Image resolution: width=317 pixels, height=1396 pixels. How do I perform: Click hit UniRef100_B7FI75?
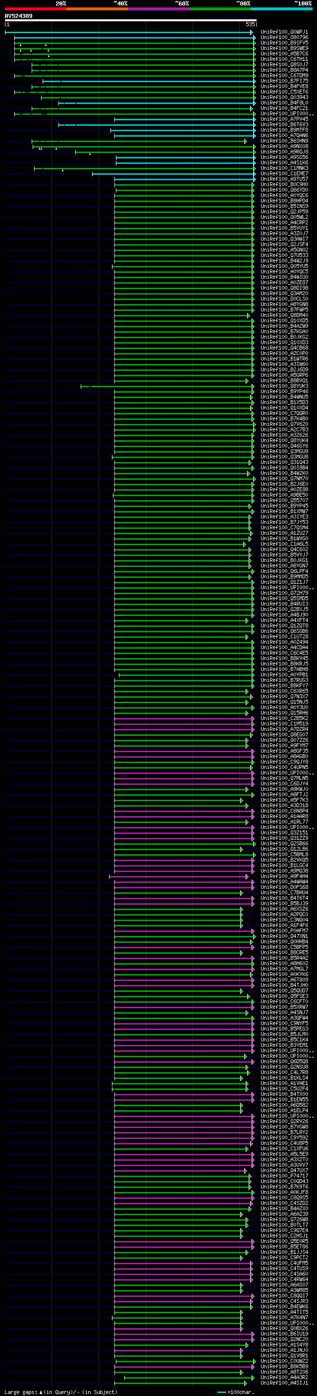[x=284, y=81]
